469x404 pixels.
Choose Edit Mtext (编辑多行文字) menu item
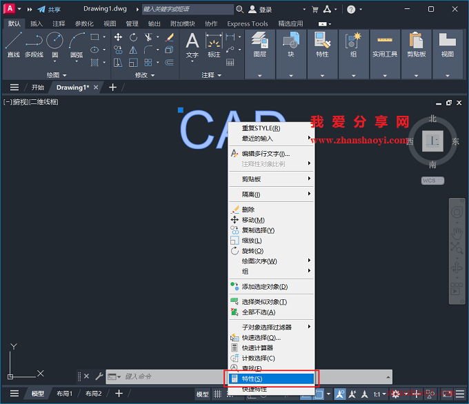(x=271, y=154)
